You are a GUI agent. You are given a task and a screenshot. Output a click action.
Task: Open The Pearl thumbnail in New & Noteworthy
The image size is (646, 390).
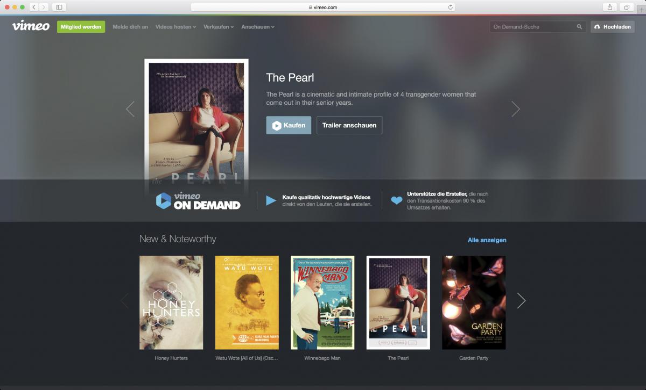coord(398,302)
